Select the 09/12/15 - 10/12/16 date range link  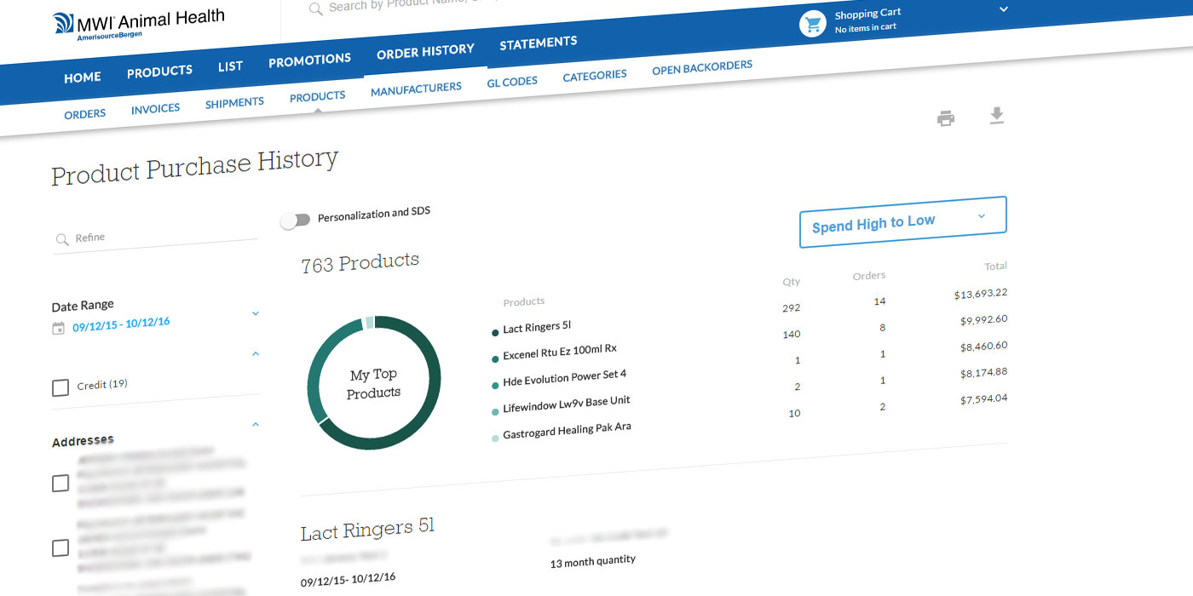(x=121, y=324)
